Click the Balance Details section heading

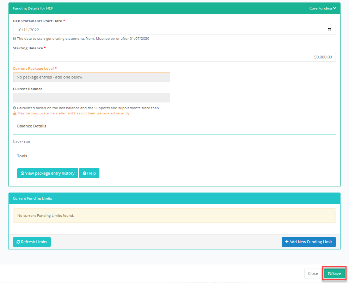(x=32, y=126)
